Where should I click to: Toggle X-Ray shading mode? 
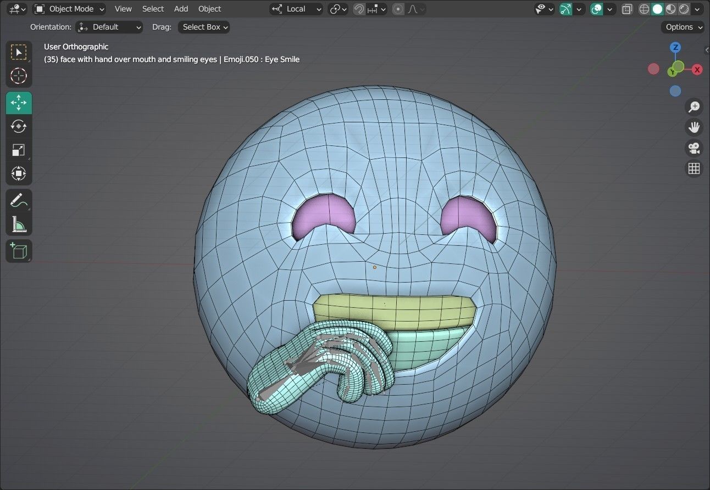(627, 9)
